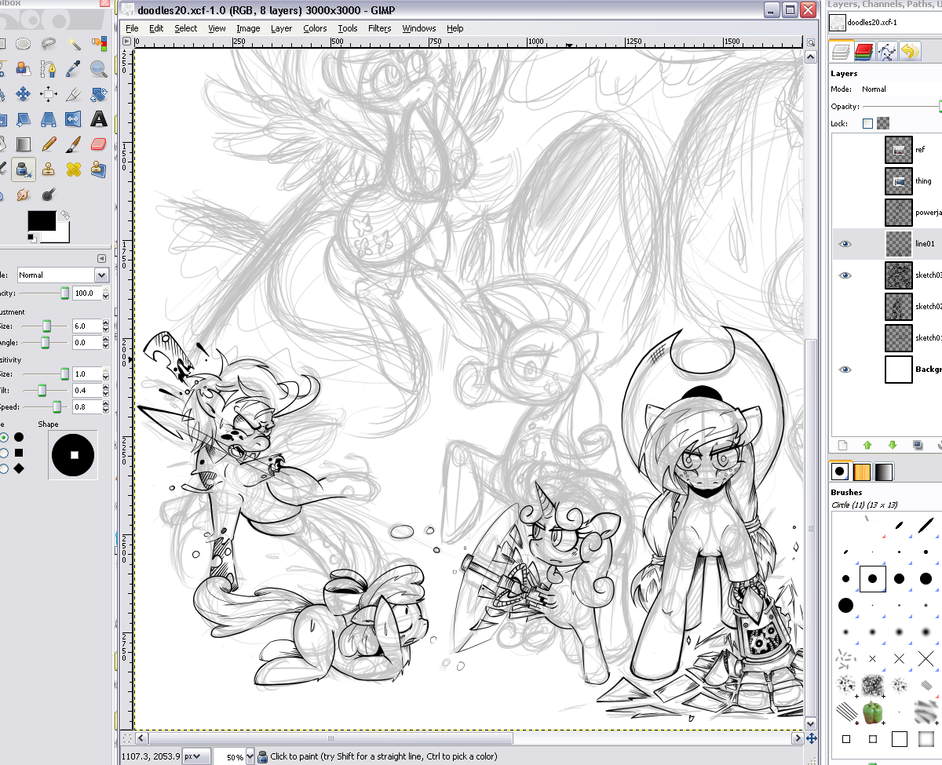This screenshot has height=765, width=942.
Task: Select the Text tool
Action: click(x=99, y=119)
